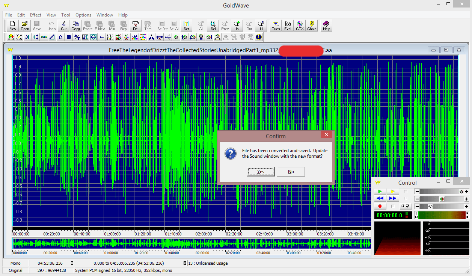Open the Chain batch processing icon
The width and height of the screenshot is (472, 276).
[x=312, y=26]
